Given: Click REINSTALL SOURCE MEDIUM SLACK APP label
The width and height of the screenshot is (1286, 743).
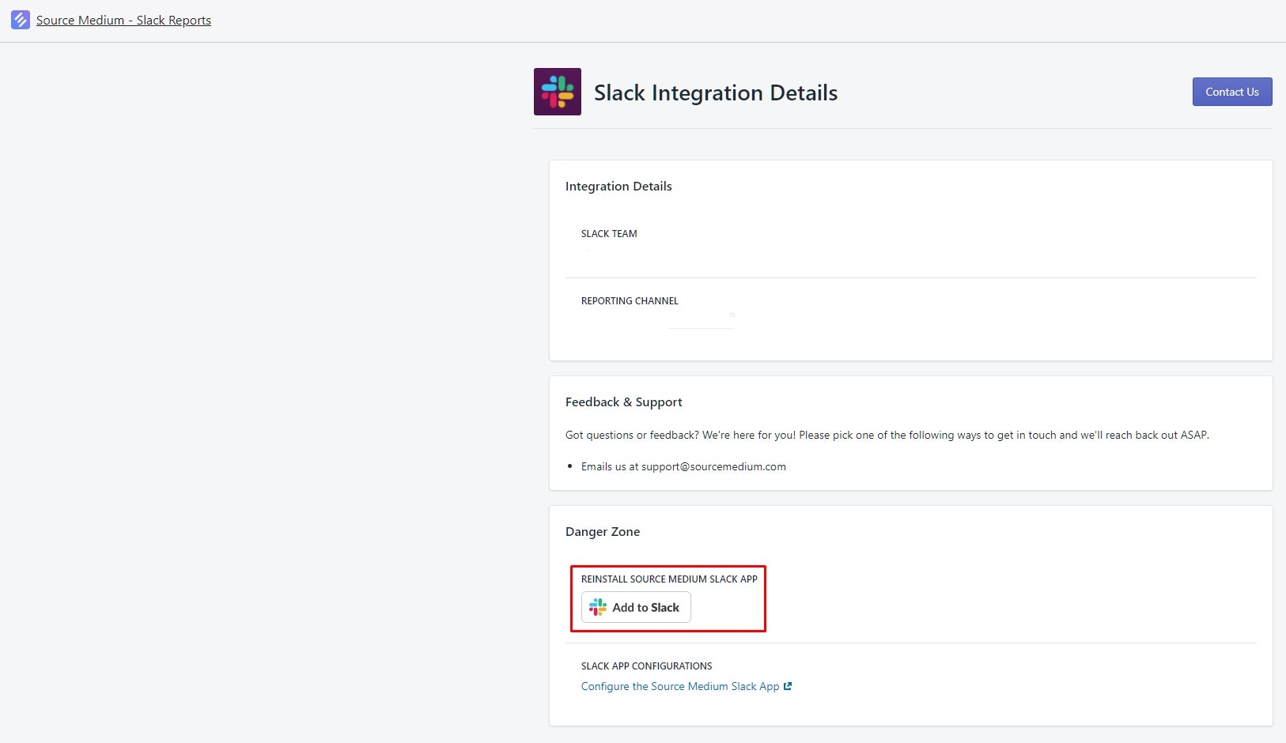Looking at the screenshot, I should pyautogui.click(x=669, y=579).
